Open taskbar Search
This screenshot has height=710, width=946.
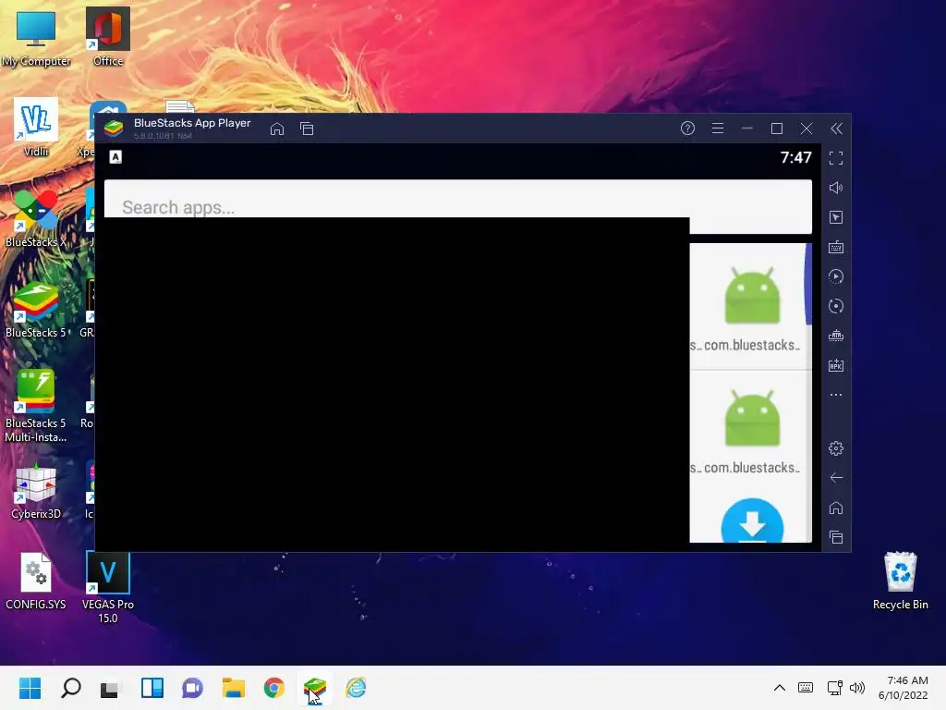70,688
